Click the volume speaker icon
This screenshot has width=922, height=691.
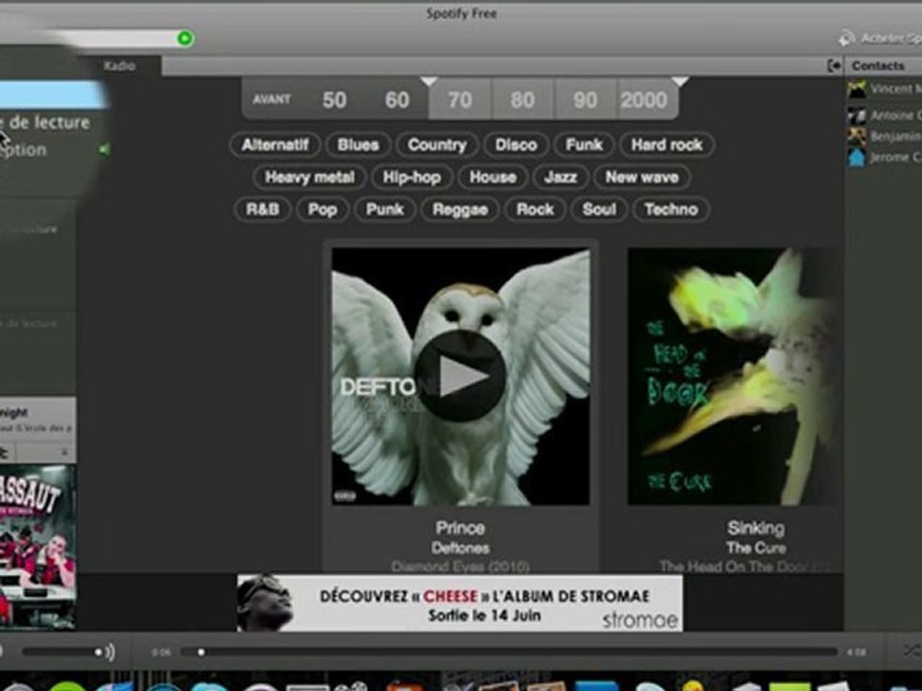[x=109, y=653]
